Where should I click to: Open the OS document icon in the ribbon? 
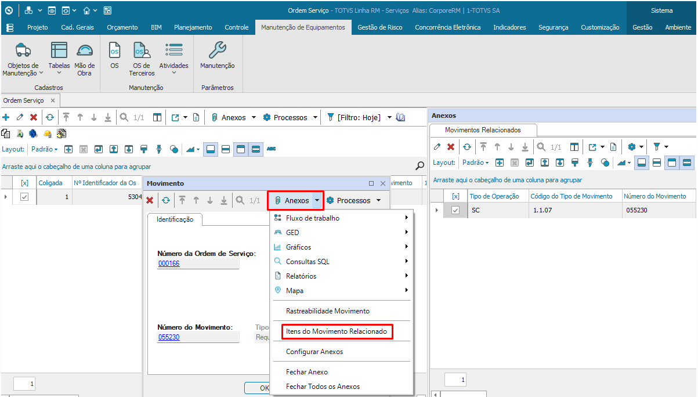[x=114, y=50]
